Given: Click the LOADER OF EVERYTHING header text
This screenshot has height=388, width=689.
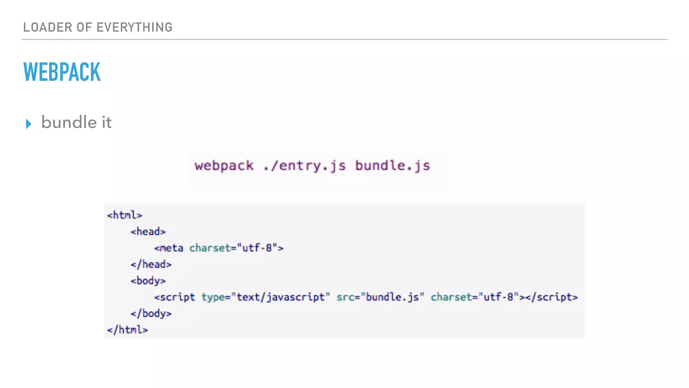Looking at the screenshot, I should [98, 27].
